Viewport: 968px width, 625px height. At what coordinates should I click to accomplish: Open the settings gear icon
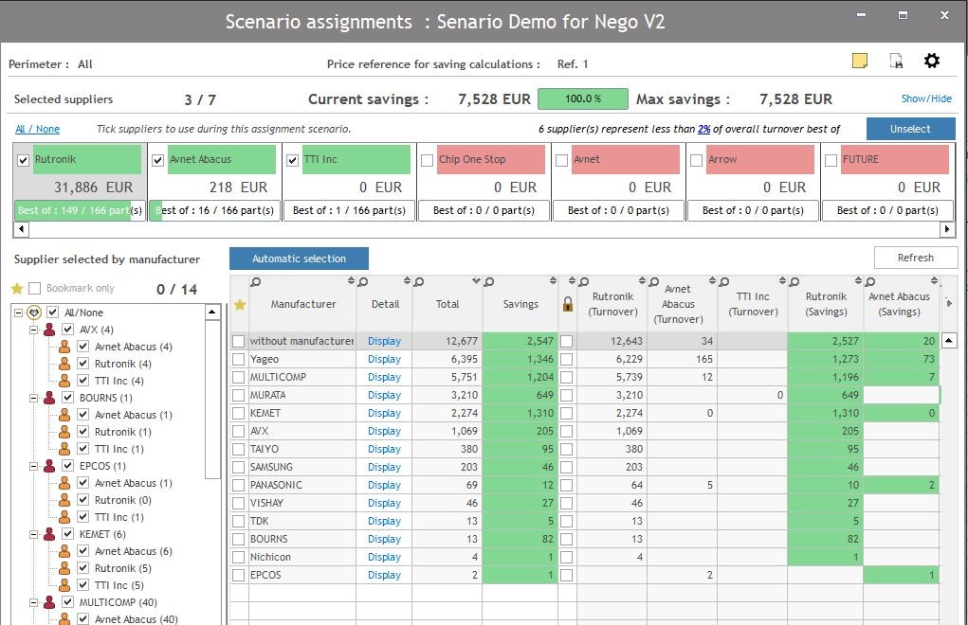click(932, 62)
